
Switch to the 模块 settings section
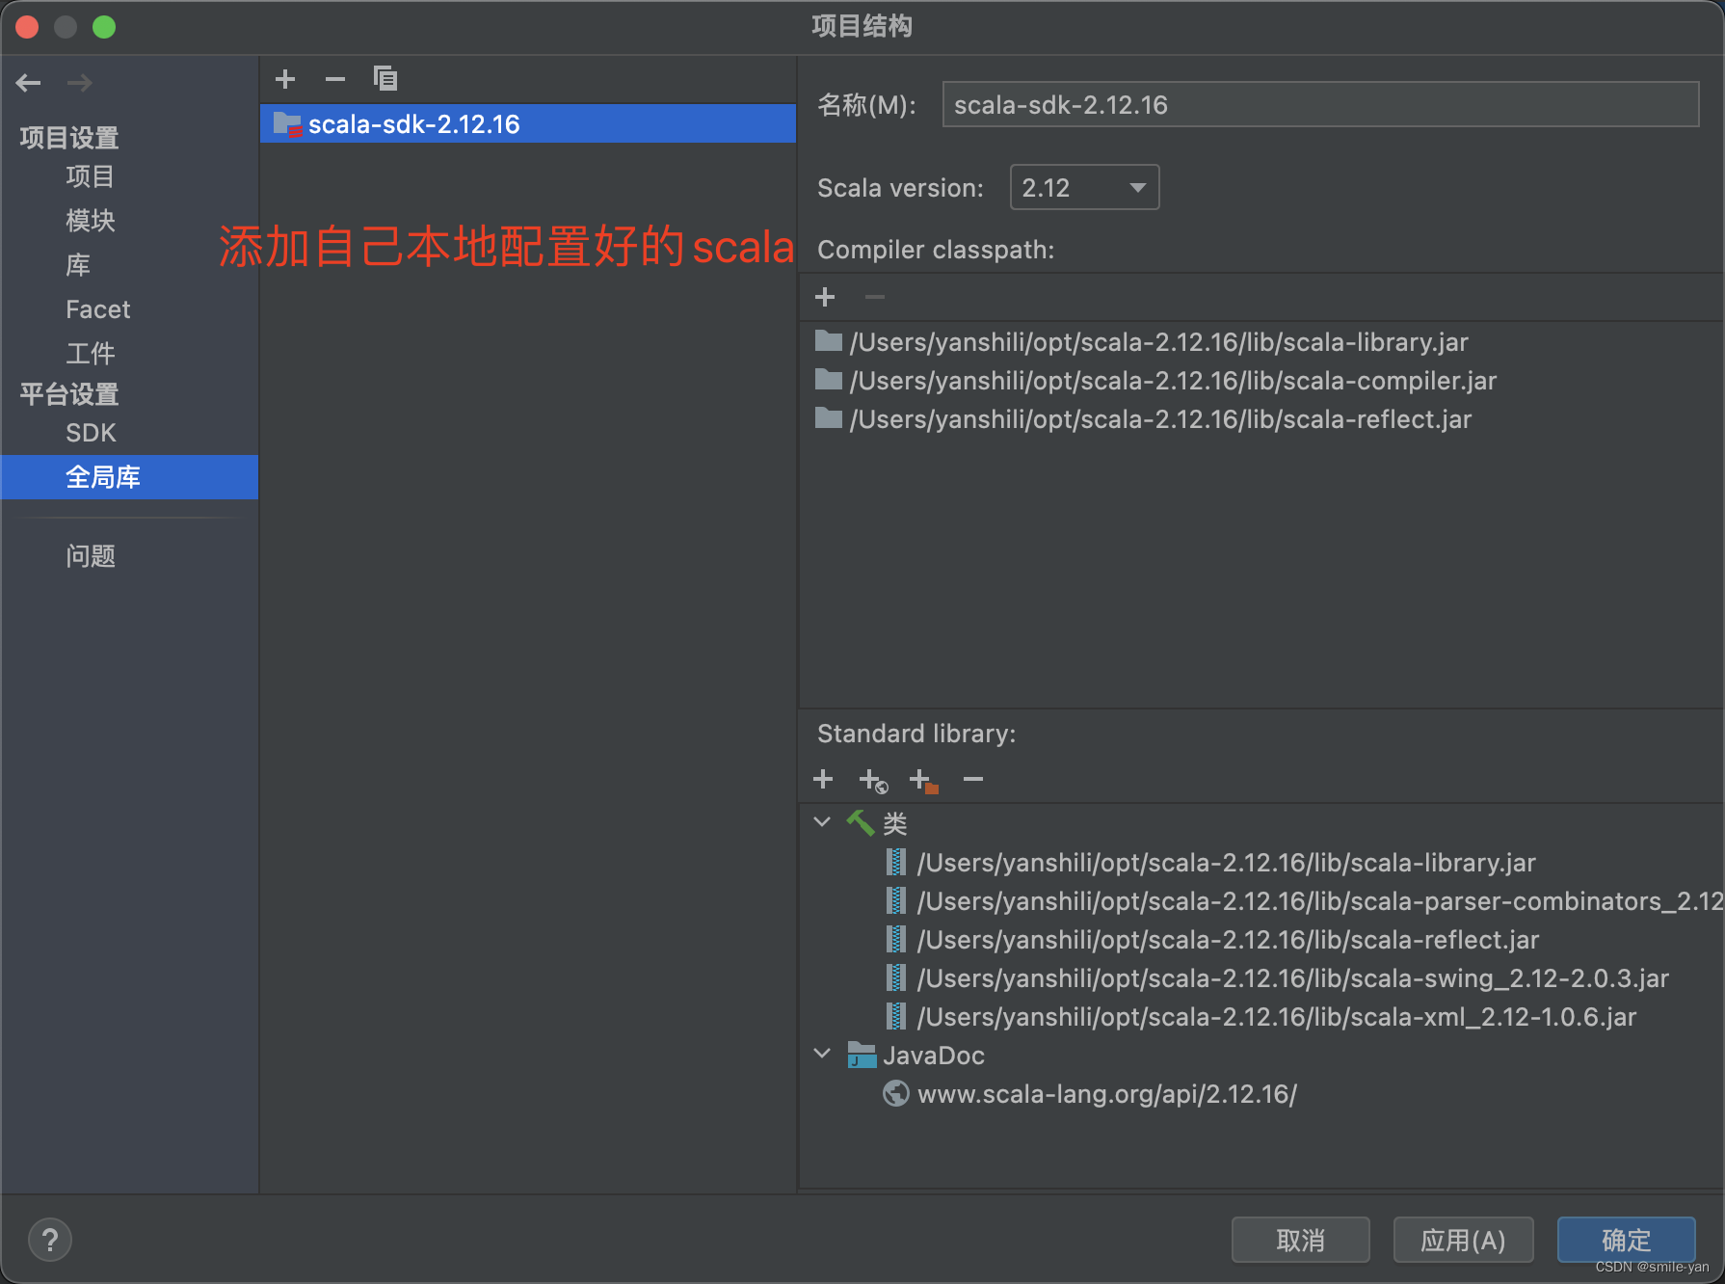click(90, 221)
